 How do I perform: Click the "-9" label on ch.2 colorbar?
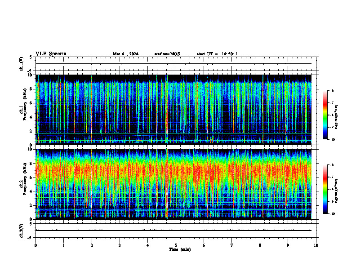[332, 201]
